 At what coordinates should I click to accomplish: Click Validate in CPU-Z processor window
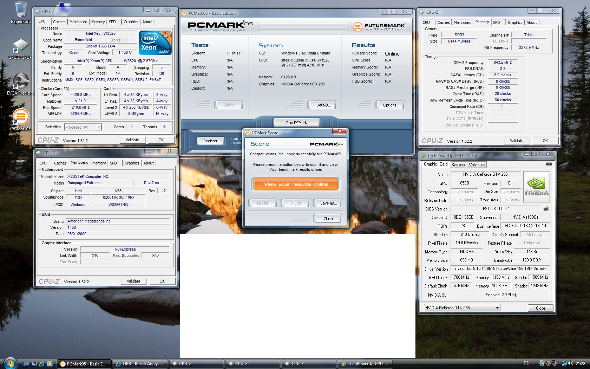coord(132,140)
